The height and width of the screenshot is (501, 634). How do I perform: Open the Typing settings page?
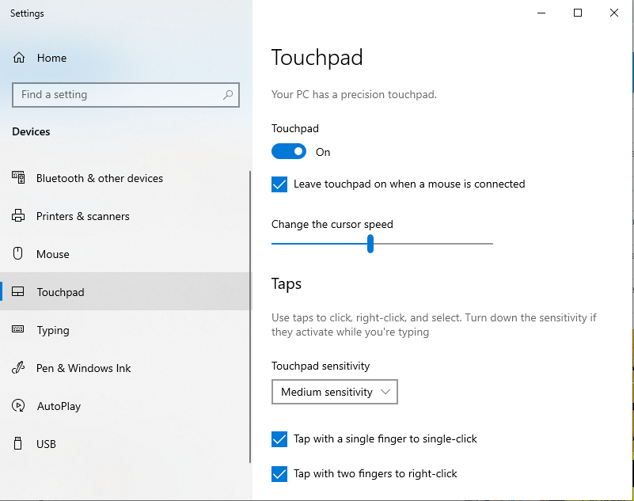click(53, 330)
